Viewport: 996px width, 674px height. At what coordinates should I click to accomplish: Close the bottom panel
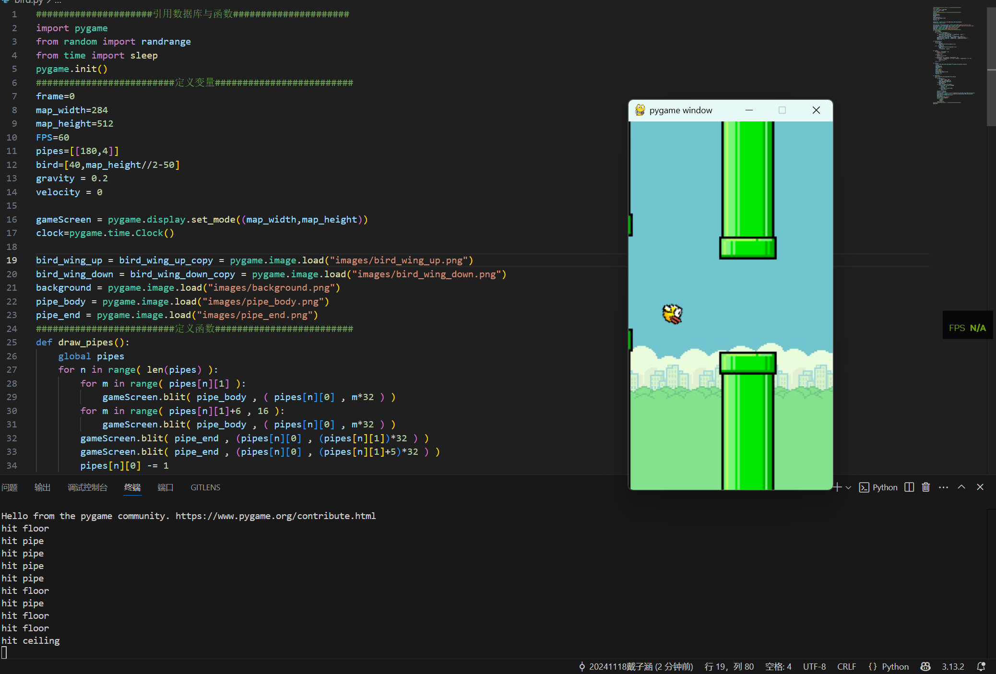980,487
